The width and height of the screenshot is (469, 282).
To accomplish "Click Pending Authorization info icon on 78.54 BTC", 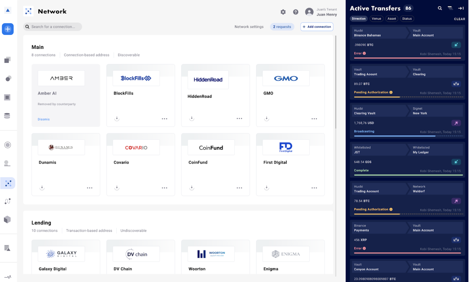I will point(391,209).
